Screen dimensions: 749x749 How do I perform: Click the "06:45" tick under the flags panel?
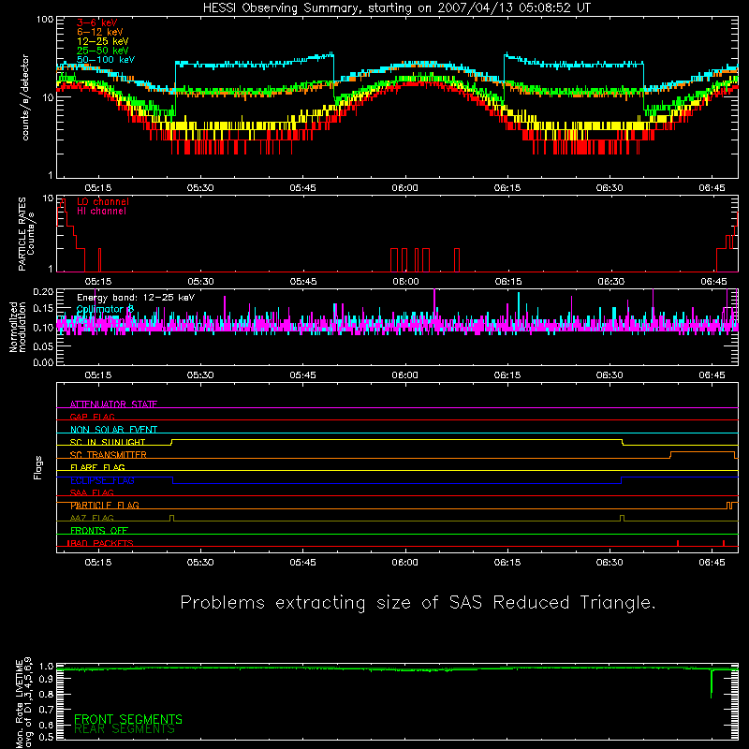click(x=712, y=563)
